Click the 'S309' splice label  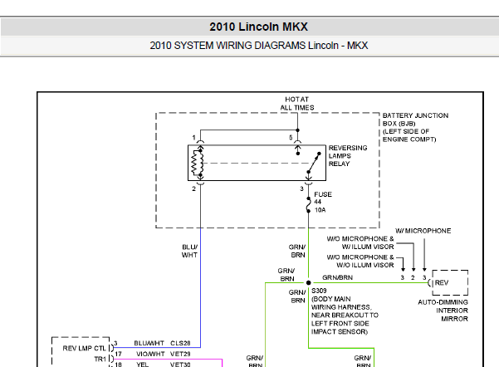[319, 291]
